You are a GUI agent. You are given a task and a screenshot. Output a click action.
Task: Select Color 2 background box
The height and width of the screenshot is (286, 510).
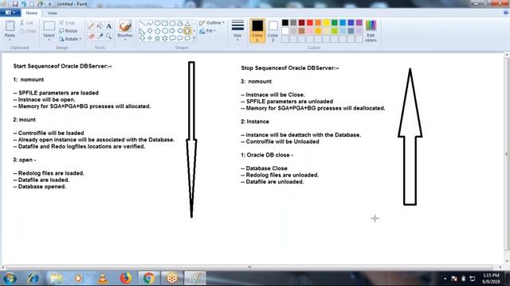[273, 31]
